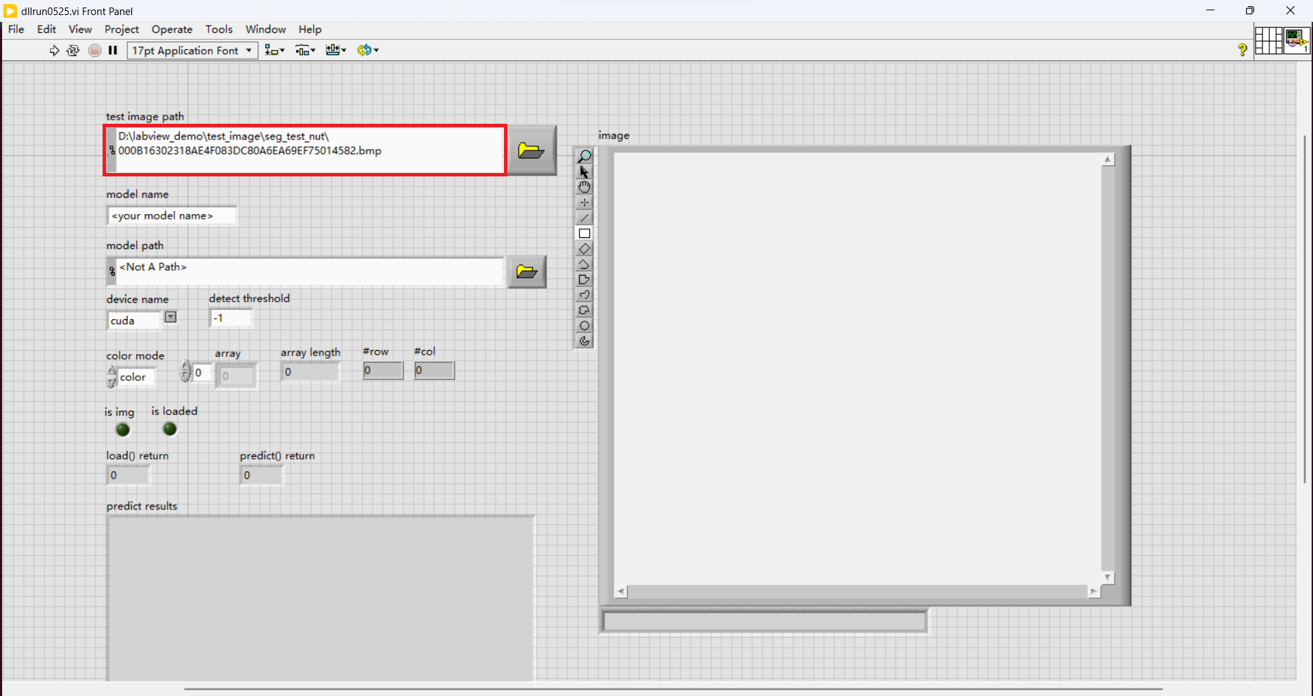1313x696 pixels.
Task: Click the is loaded LED indicator
Action: 170,429
